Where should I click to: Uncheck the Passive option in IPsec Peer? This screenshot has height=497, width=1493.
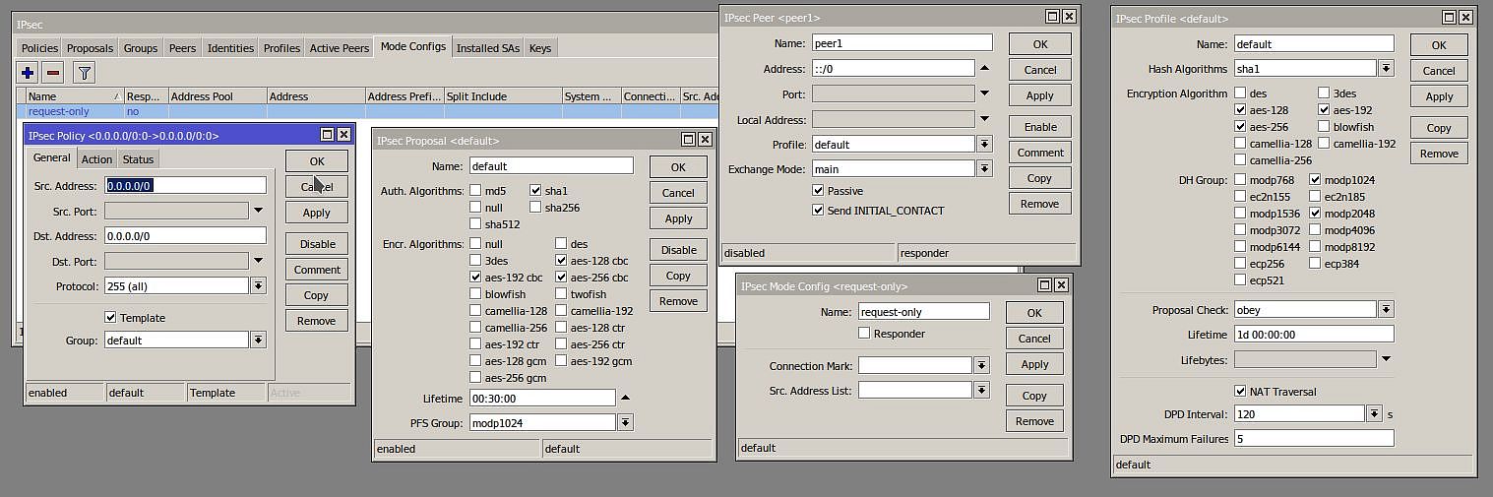point(819,191)
